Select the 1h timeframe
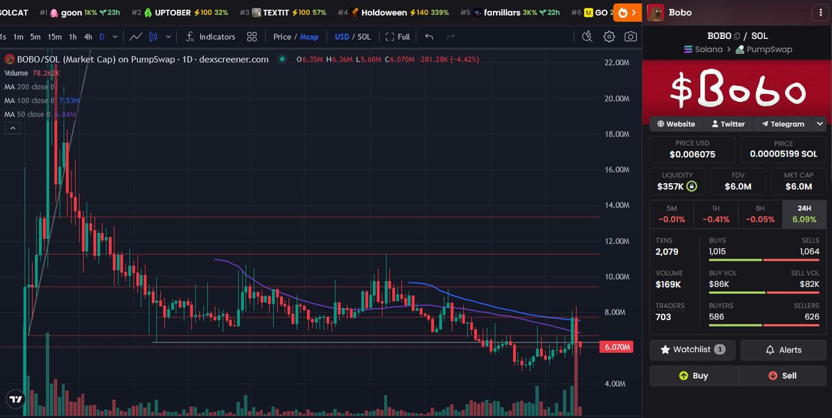The height and width of the screenshot is (418, 832). coord(73,37)
